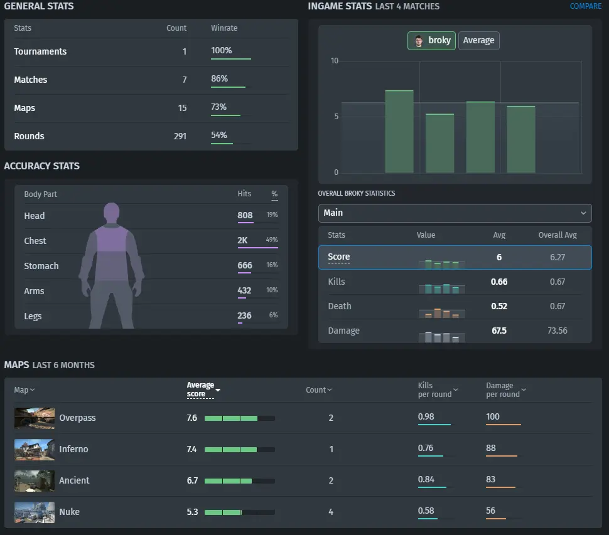Sort maps by Kills per round
The width and height of the screenshot is (609, 535).
point(438,389)
